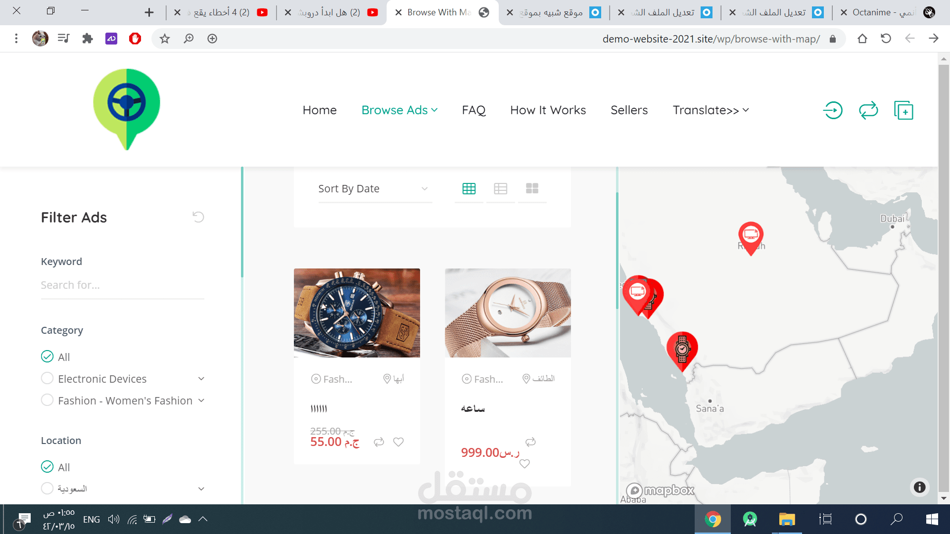Image resolution: width=950 pixels, height=534 pixels.
Task: Switch to list view layout icon
Action: coord(501,188)
